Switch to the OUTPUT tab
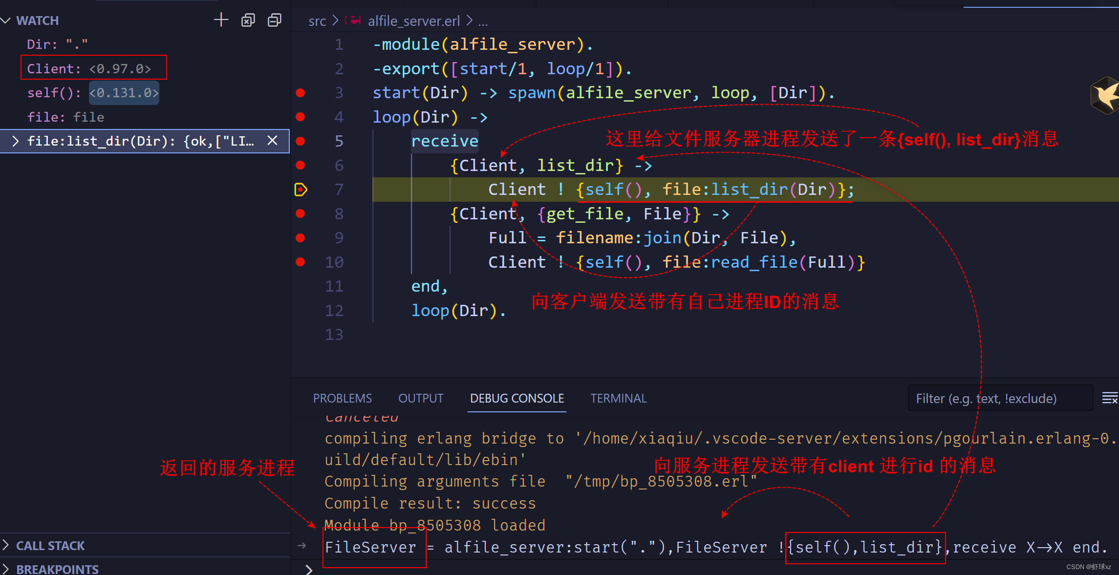The width and height of the screenshot is (1119, 575). point(421,399)
